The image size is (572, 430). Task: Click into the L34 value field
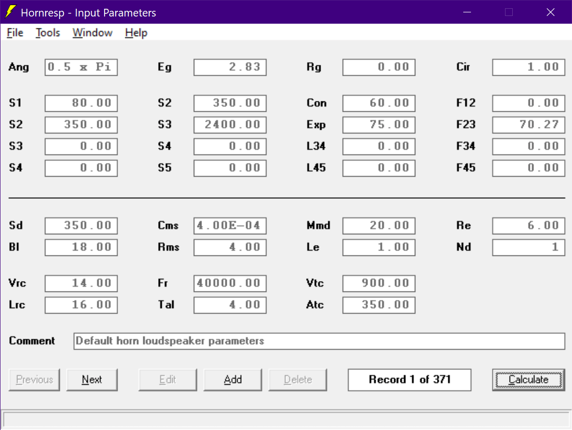(379, 146)
